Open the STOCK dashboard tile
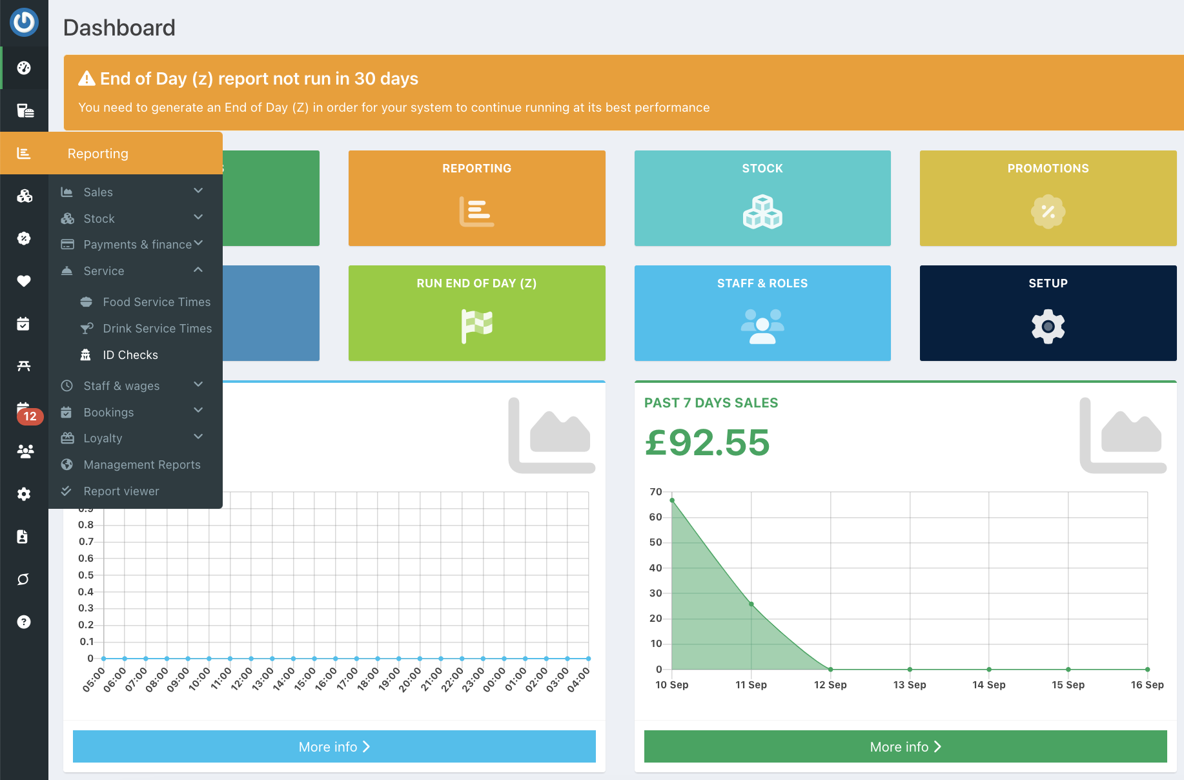This screenshot has height=780, width=1184. coord(762,198)
